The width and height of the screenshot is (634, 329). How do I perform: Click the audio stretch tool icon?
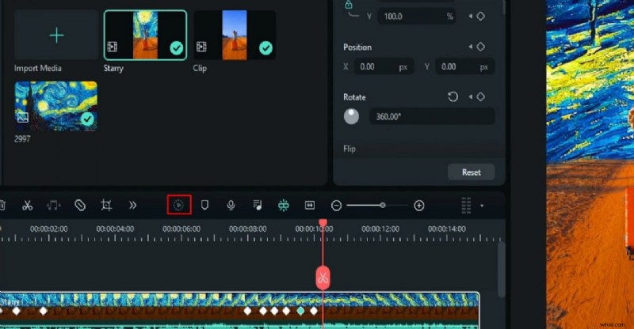click(x=53, y=206)
